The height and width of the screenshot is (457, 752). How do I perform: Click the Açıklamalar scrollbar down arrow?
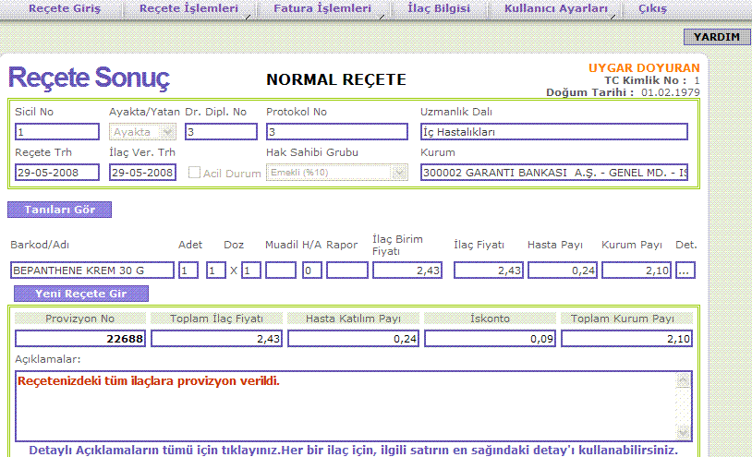pos(684,433)
